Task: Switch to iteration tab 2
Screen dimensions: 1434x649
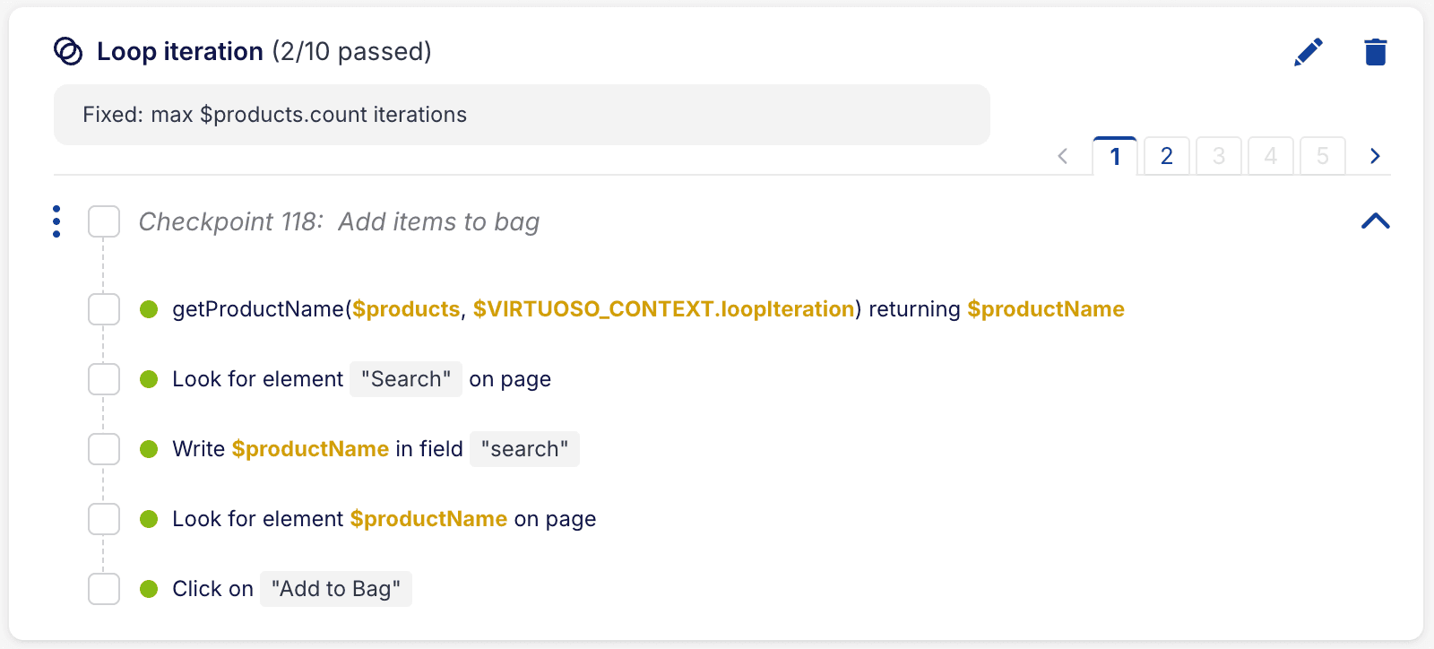Action: click(x=1166, y=156)
